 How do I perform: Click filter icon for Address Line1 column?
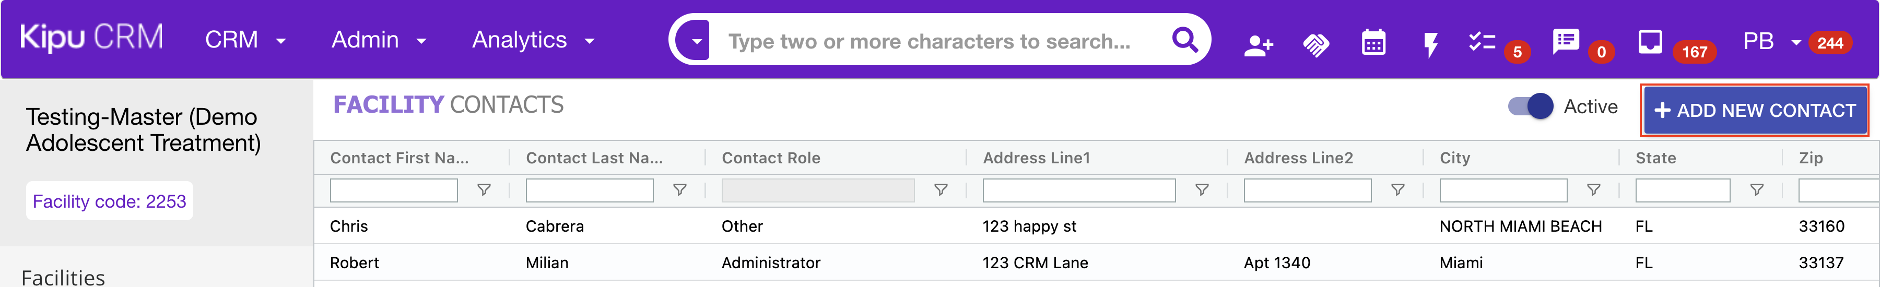click(1201, 190)
